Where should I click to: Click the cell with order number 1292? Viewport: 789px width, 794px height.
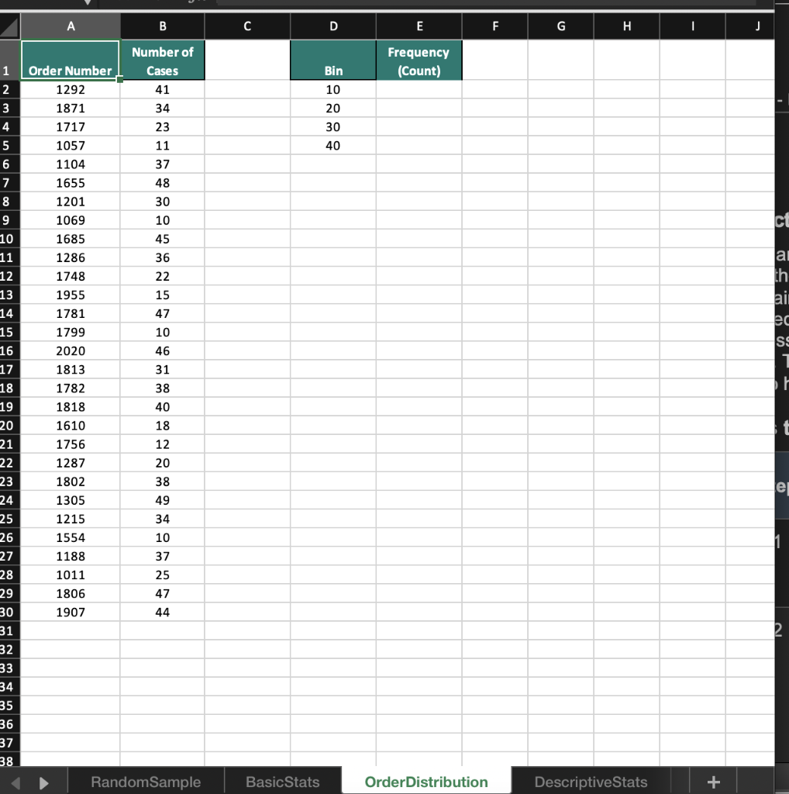coord(71,89)
